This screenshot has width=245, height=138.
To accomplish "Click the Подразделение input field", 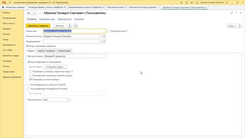I will tap(71, 41).
